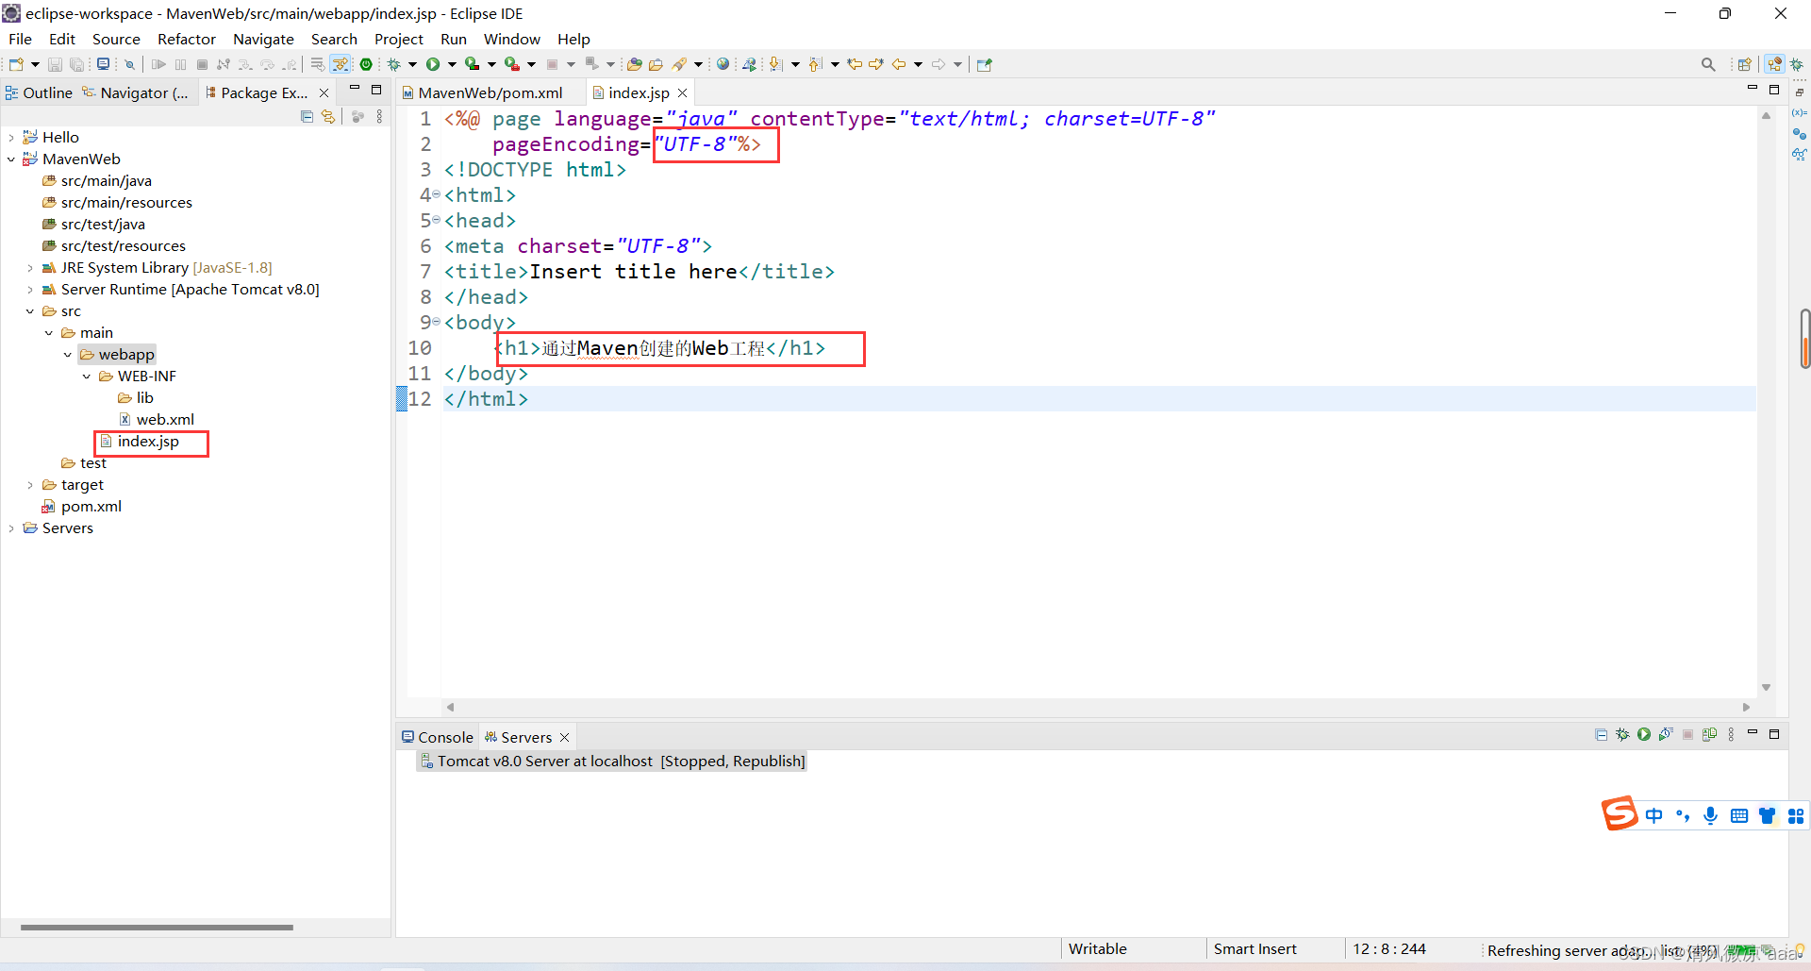
Task: Click the Debug bug icon in main toolbar
Action: pyautogui.click(x=394, y=64)
